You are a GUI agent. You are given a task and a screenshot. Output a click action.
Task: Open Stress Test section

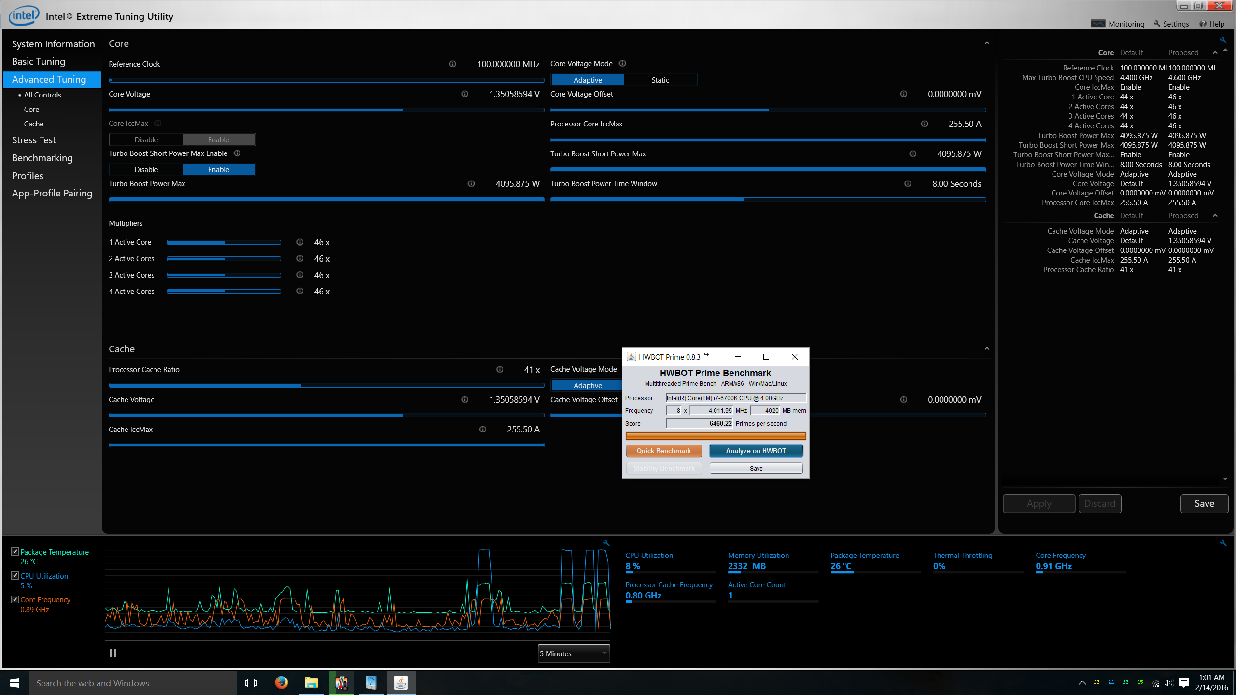coord(34,140)
